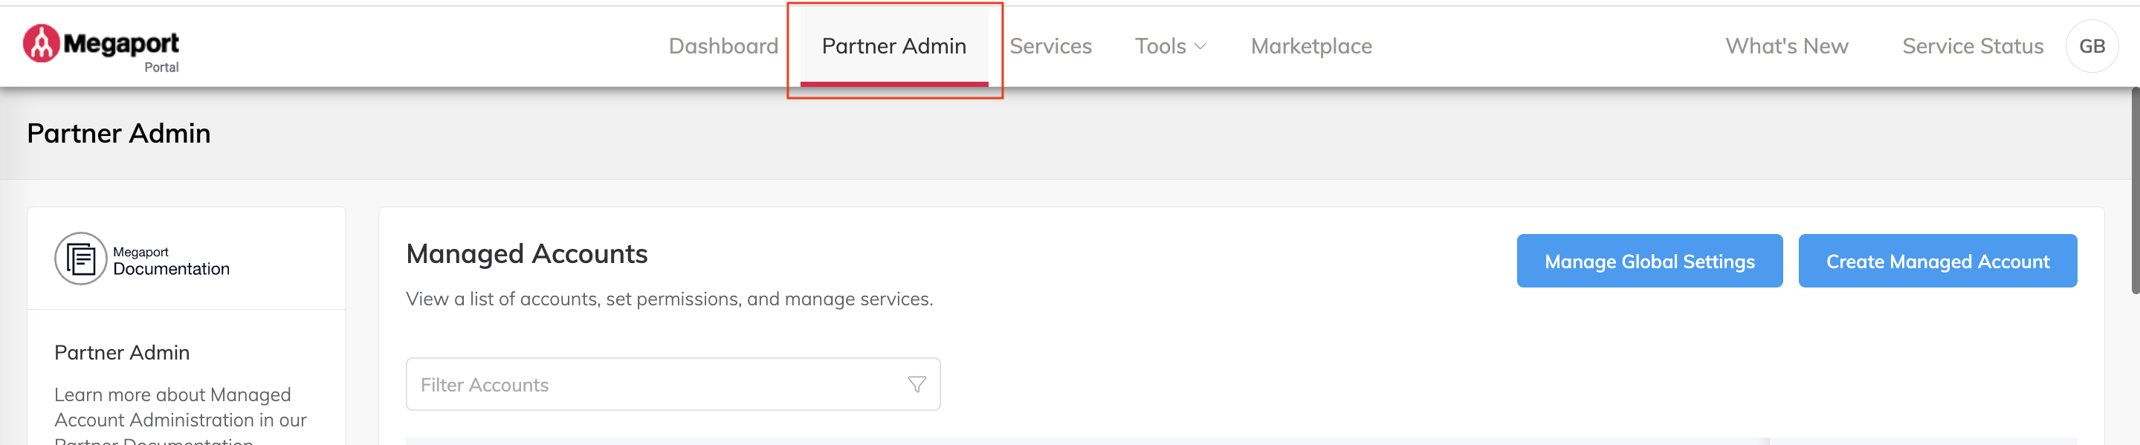
Task: Open What's New in the header
Action: coord(1786,47)
